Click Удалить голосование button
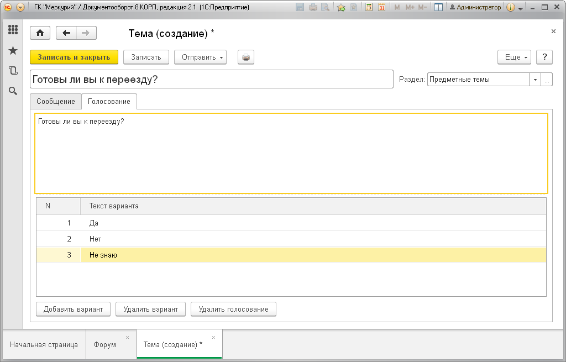The image size is (566, 362). pyautogui.click(x=234, y=309)
